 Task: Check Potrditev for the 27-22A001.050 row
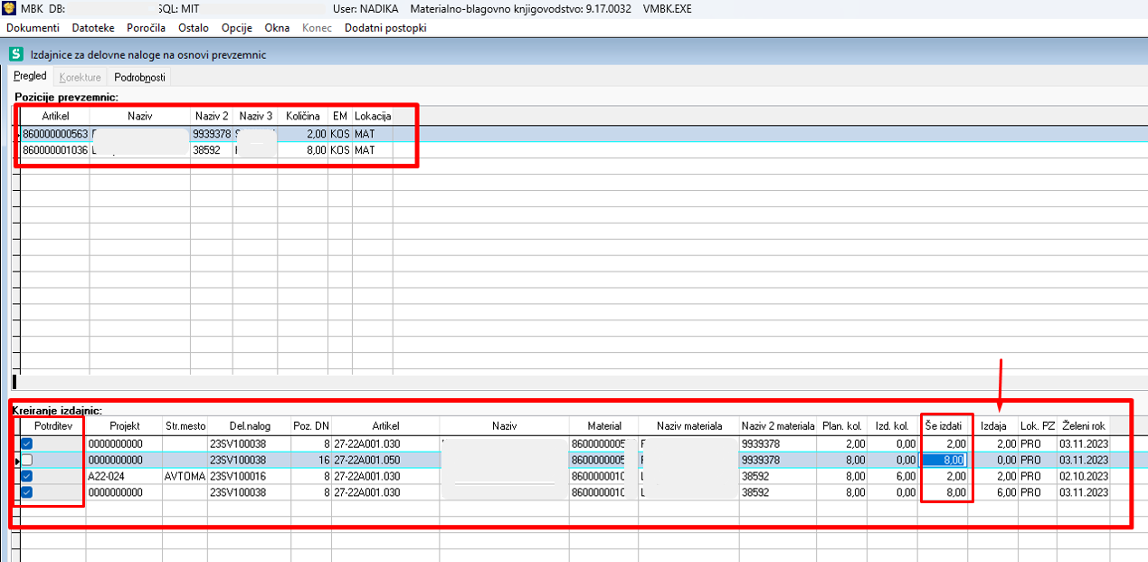pyautogui.click(x=26, y=460)
